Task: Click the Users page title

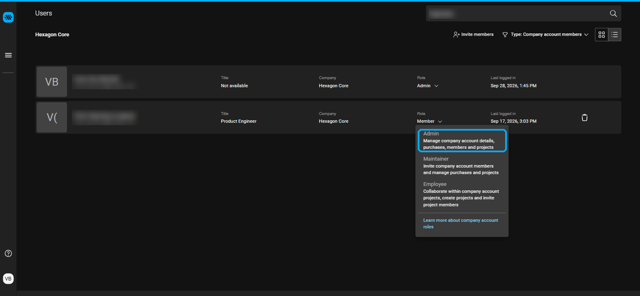Action: (43, 14)
